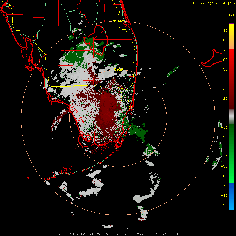The width and height of the screenshot is (236, 236).
Task: Click the 20 value on velocity scale
Action: (225, 99)
